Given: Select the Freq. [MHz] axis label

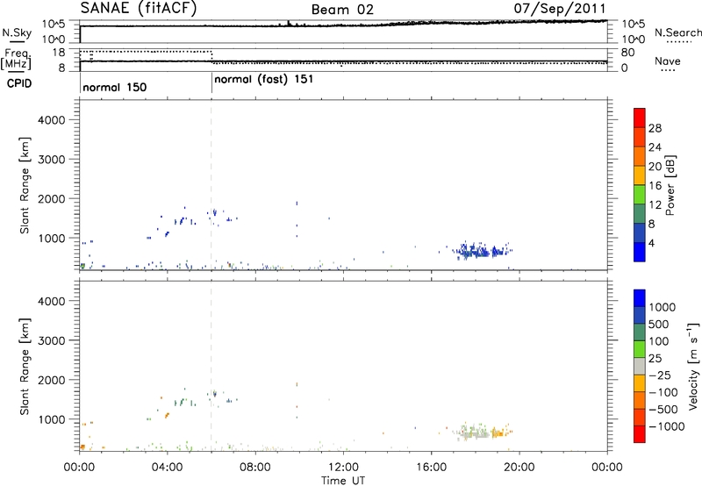Looking at the screenshot, I should (17, 59).
